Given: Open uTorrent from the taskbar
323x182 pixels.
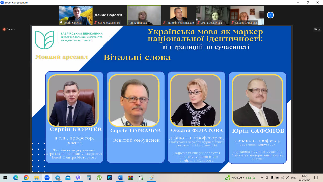Looking at the screenshot, I should pos(99,178).
